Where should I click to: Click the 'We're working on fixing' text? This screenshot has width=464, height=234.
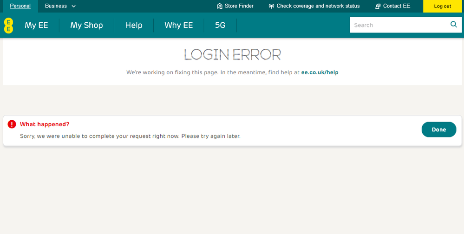(213, 72)
